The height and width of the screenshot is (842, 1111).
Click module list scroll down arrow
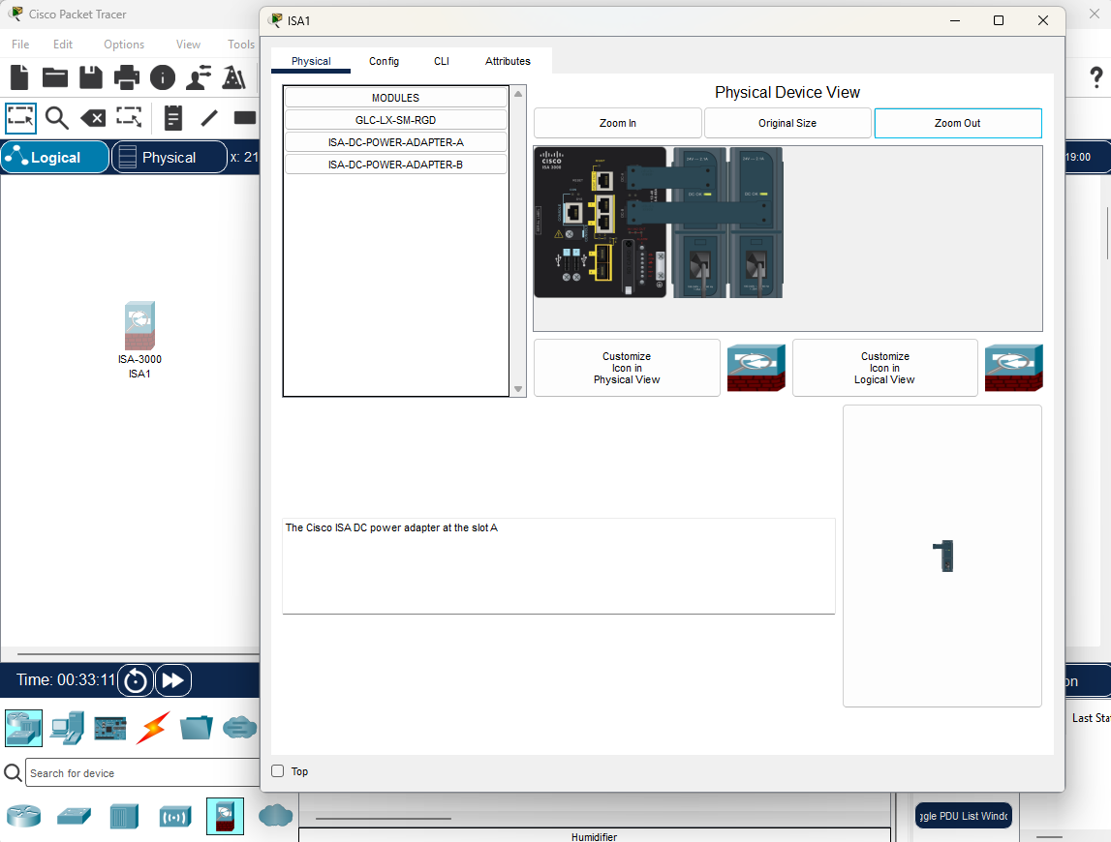(x=518, y=389)
